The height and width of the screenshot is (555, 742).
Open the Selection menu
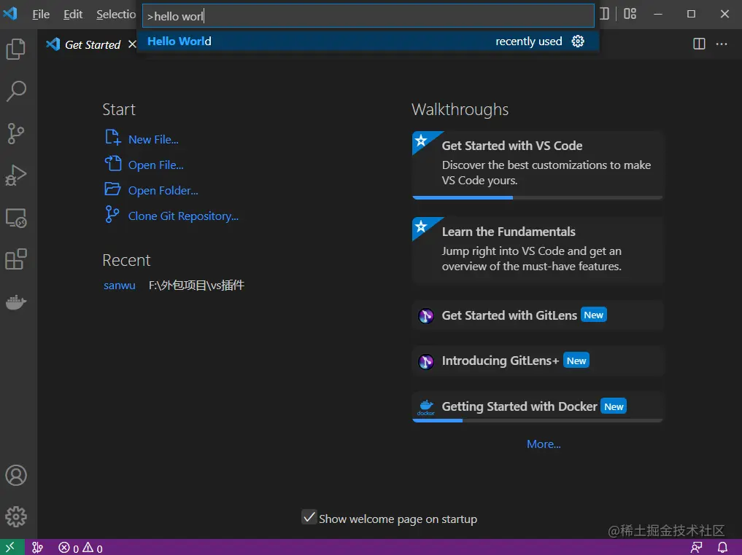click(x=116, y=14)
